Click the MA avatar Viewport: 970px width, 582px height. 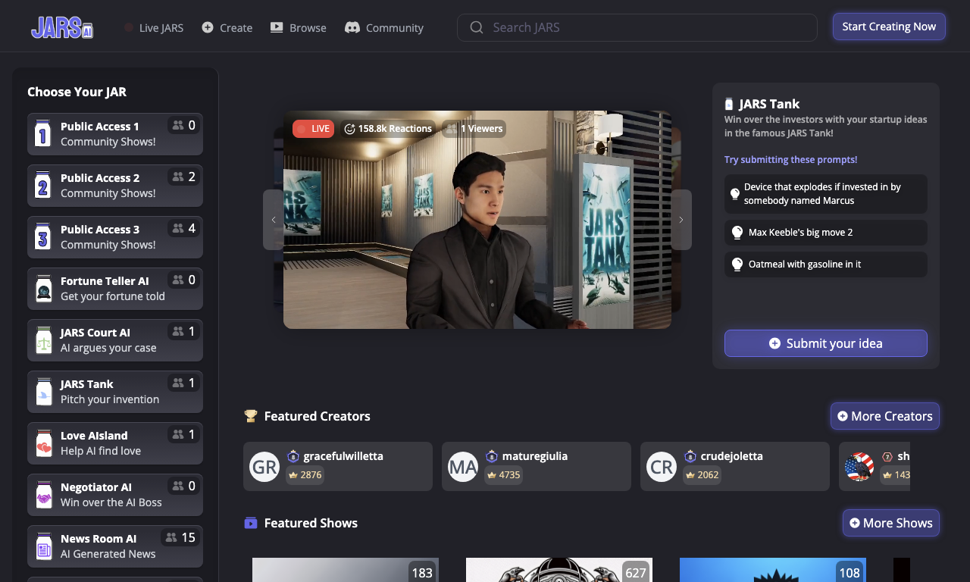[463, 467]
